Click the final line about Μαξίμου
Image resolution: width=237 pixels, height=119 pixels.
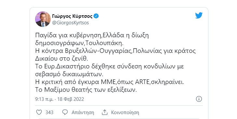(x=86, y=90)
